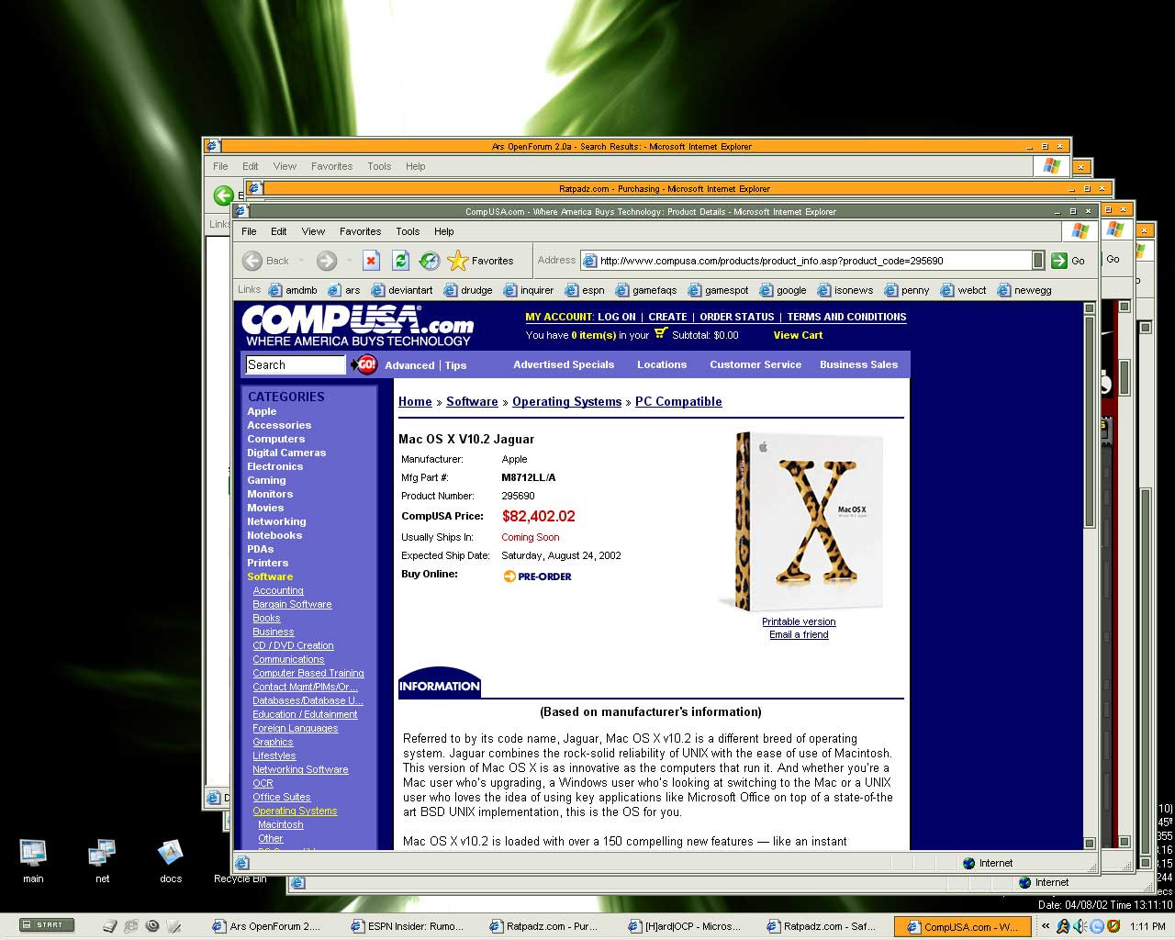The width and height of the screenshot is (1175, 940).
Task: Open the Locations nav link
Action: [662, 364]
